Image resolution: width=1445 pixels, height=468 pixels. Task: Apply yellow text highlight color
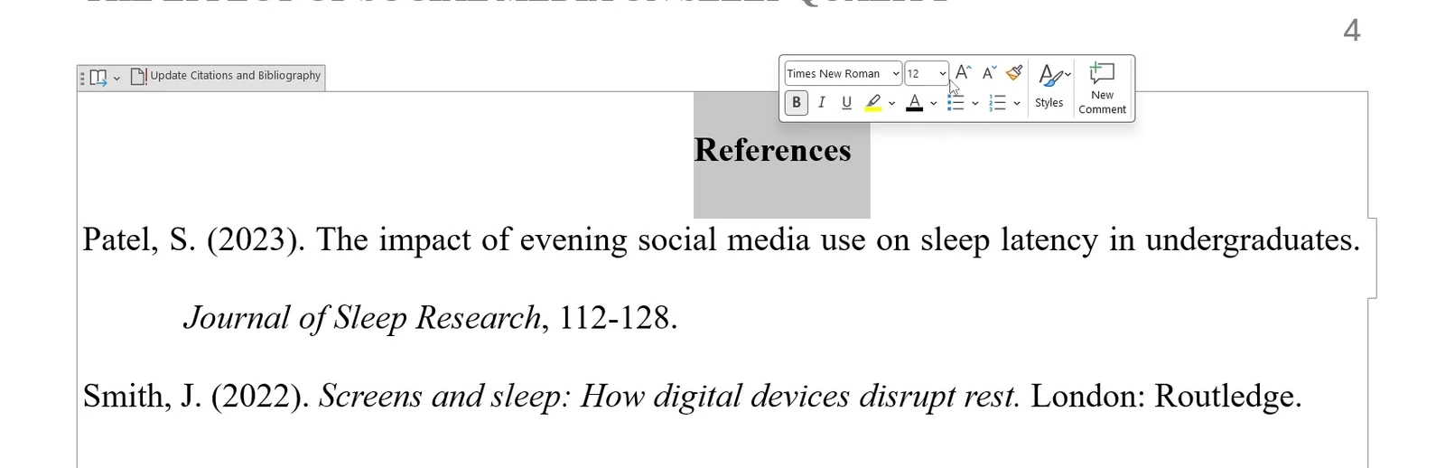point(872,103)
